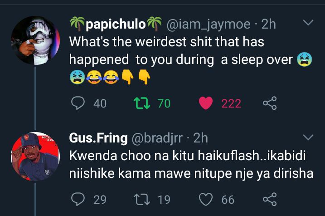This screenshot has height=216, width=325.
Task: Open the Gus.Fring display name
Action: (98, 138)
